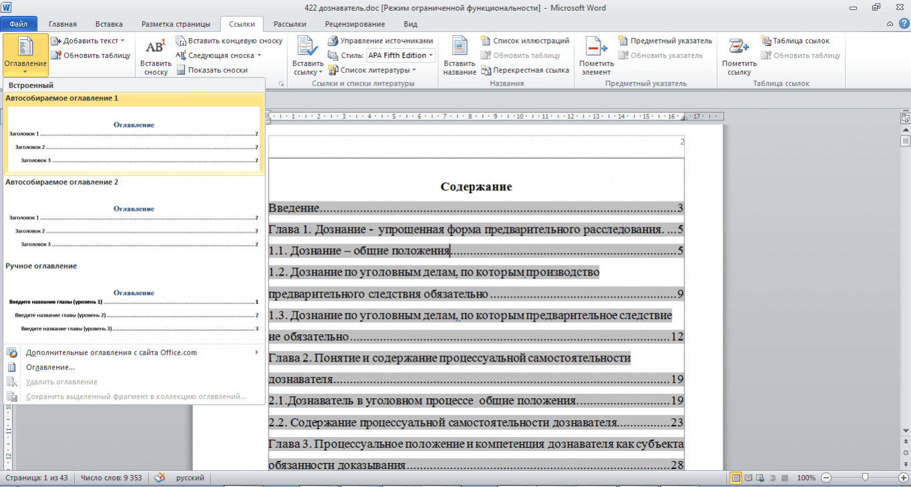Click Глава 1. Дознание entry line

click(476, 229)
